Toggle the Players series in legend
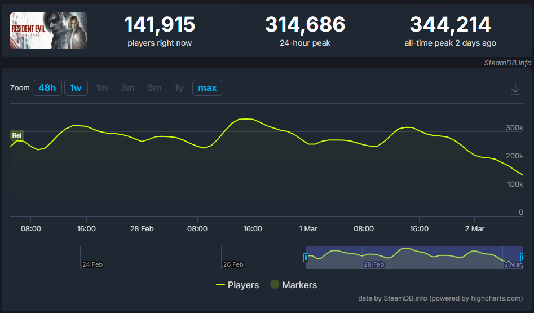The image size is (534, 313). click(237, 285)
